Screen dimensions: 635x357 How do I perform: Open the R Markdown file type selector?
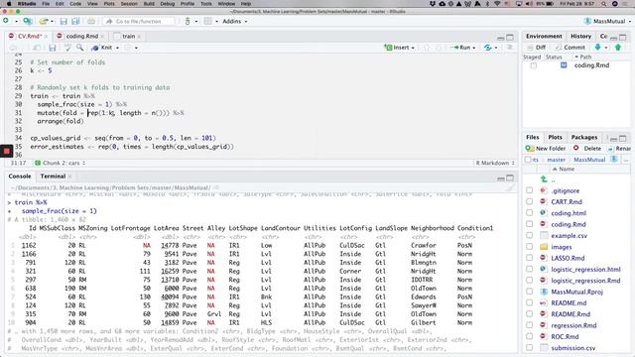pos(495,163)
